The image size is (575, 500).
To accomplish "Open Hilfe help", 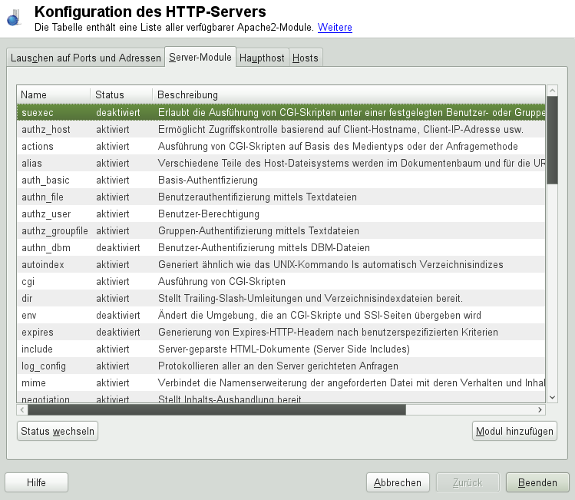I will click(x=36, y=482).
